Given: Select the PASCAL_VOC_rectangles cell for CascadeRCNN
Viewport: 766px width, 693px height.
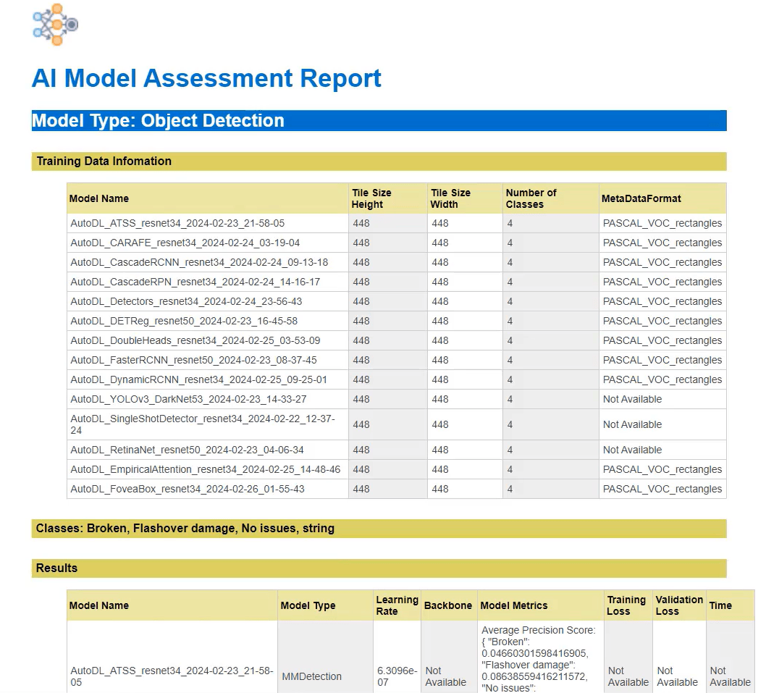Looking at the screenshot, I should 661,262.
